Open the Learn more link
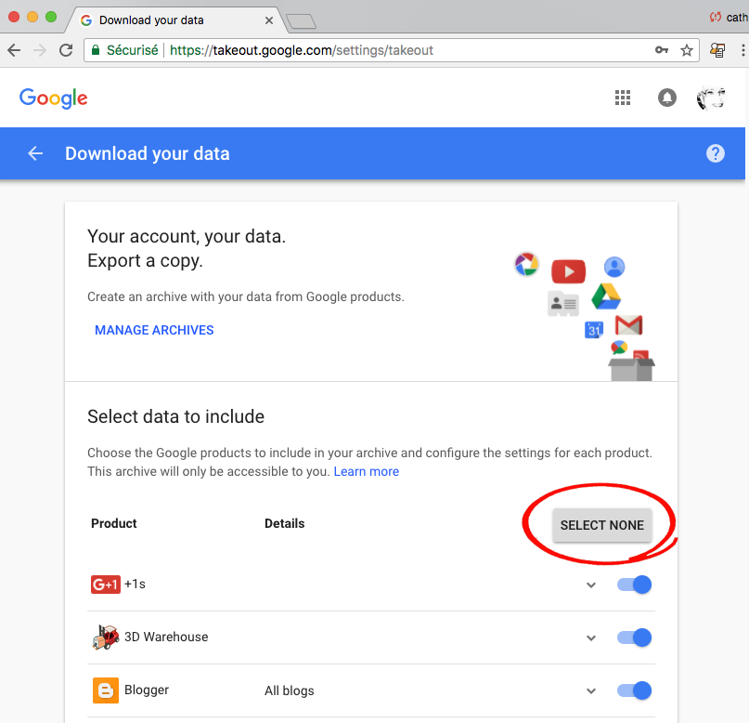This screenshot has height=723, width=749. (x=367, y=471)
